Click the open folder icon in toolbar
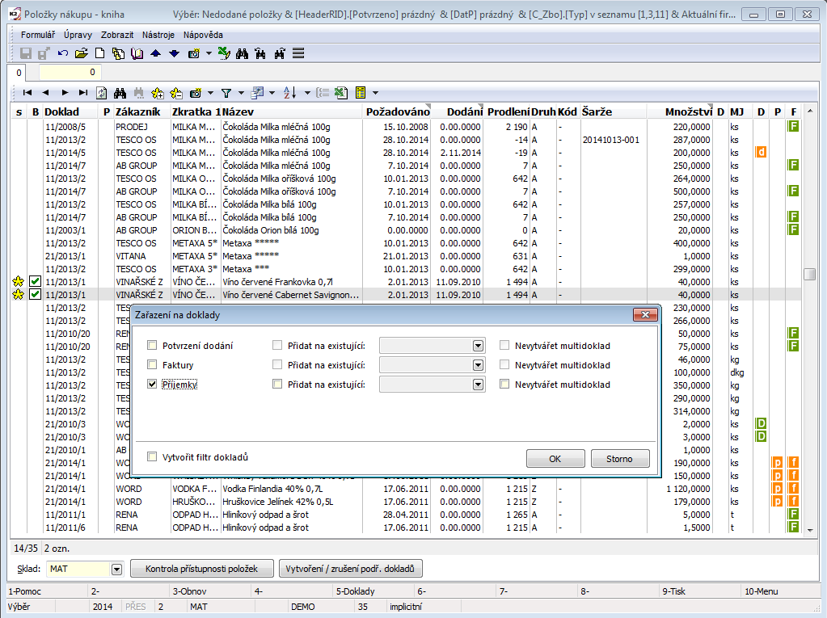This screenshot has height=618, width=827. click(x=81, y=53)
